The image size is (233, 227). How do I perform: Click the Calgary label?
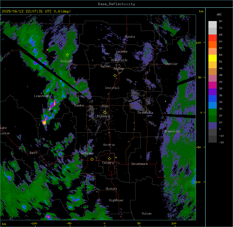point(108,163)
